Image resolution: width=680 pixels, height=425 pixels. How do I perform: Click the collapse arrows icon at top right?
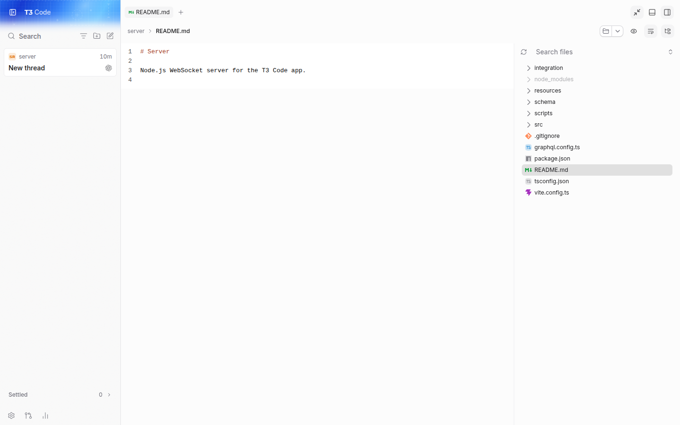pos(637,12)
